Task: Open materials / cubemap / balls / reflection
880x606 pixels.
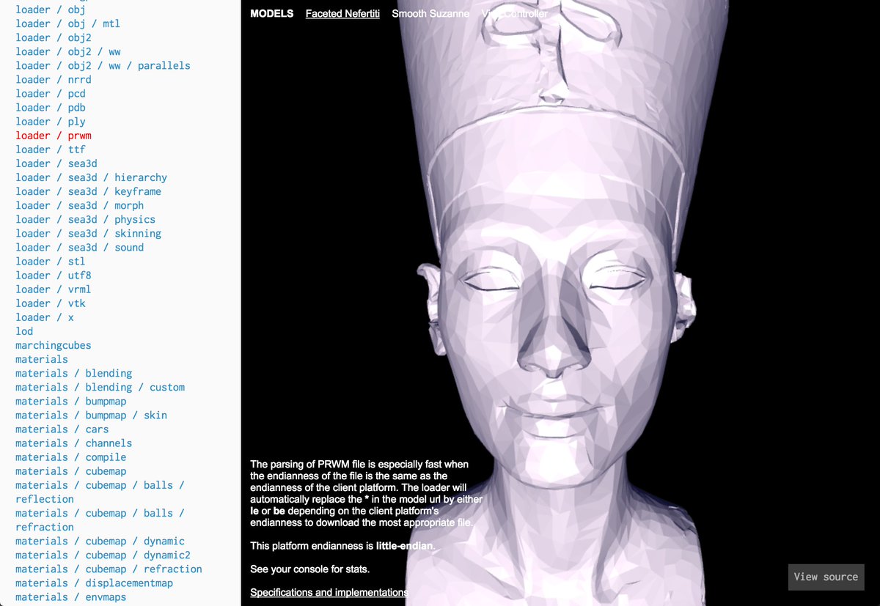Action: coord(100,492)
